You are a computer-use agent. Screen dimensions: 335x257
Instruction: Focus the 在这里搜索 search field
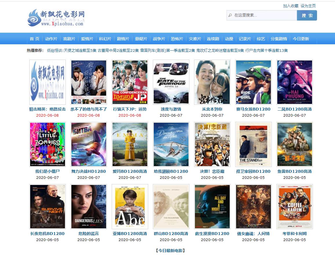pos(262,15)
